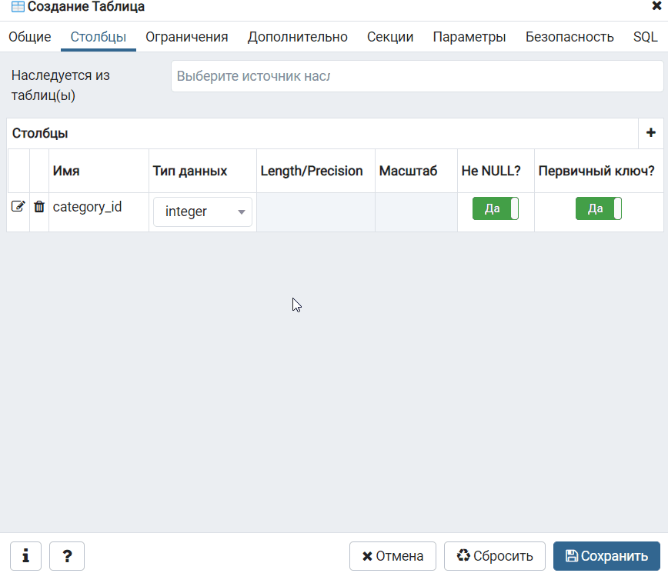
Task: View the SQL tab
Action: (645, 37)
